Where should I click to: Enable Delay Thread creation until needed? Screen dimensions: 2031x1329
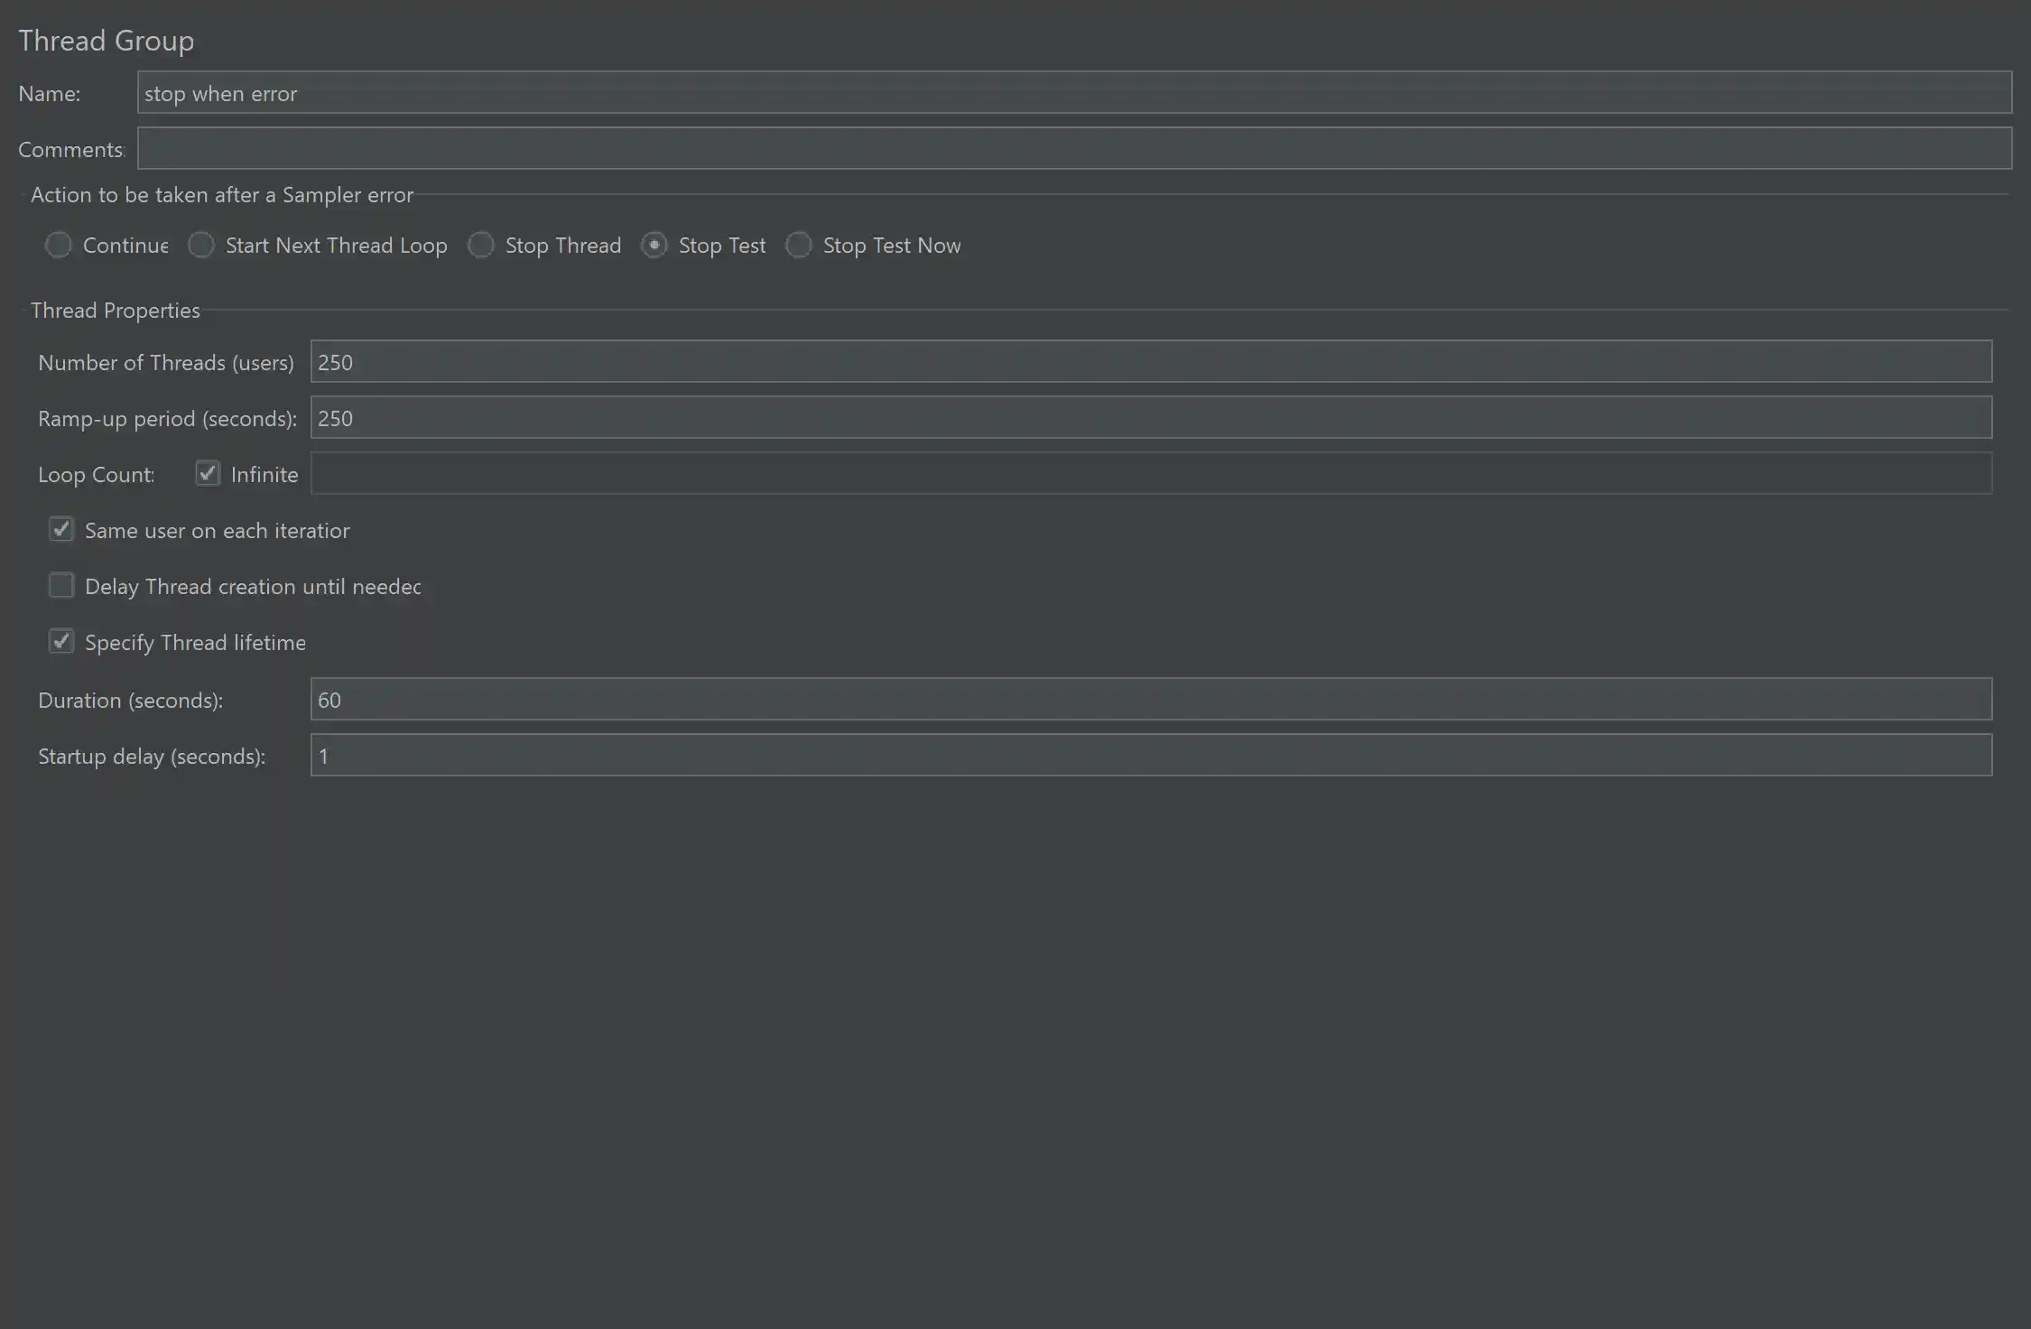[x=61, y=586]
